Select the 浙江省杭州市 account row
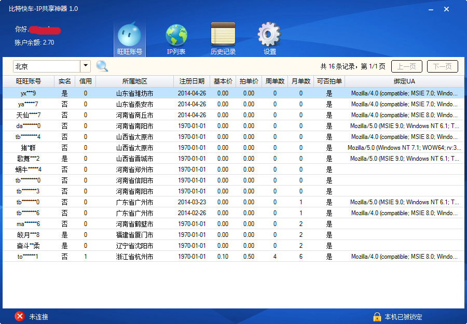 (x=233, y=257)
